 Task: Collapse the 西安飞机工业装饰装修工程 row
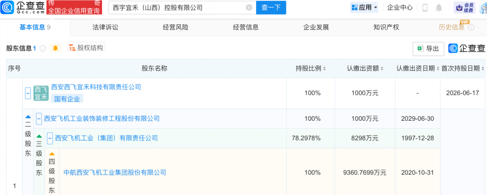[x=39, y=118]
